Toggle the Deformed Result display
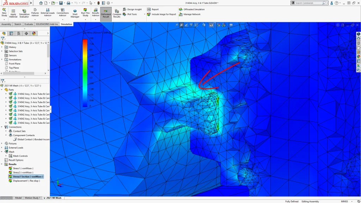The width and height of the screenshot is (361, 203). click(x=106, y=13)
